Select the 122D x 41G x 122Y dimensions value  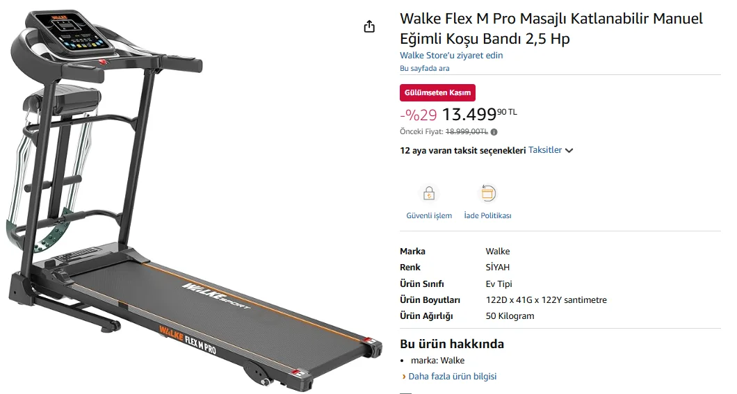(546, 300)
